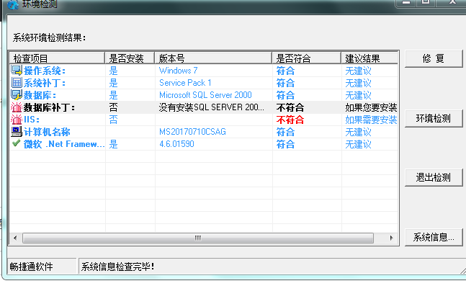The height and width of the screenshot is (286, 466).
Task: Select the 微软 .Net Framew... row label
Action: [x=64, y=144]
